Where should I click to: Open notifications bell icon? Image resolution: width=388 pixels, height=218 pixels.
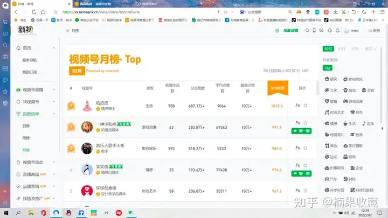pyautogui.click(x=337, y=30)
